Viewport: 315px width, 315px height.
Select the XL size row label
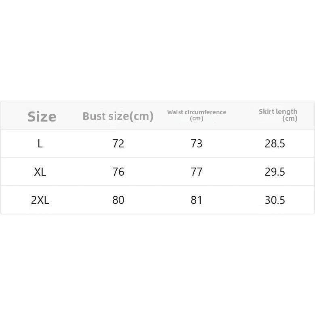(x=40, y=172)
